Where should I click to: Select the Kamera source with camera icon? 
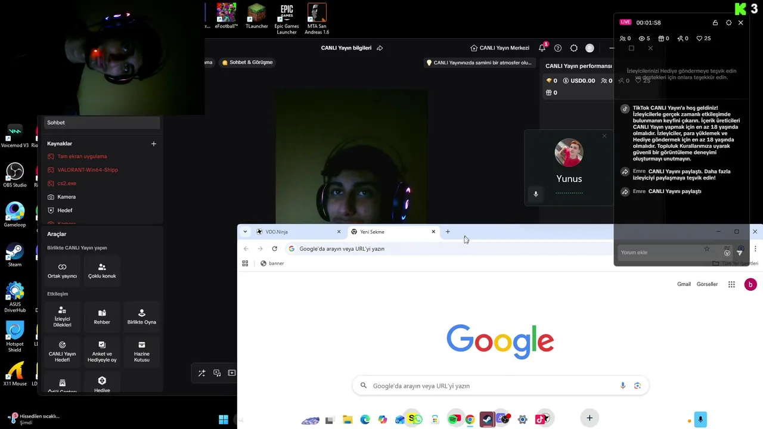coord(66,197)
